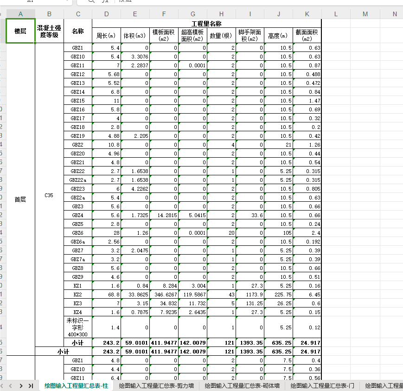Select the 数量(根) heading cell
This screenshot has width=403, height=391.
click(221, 35)
